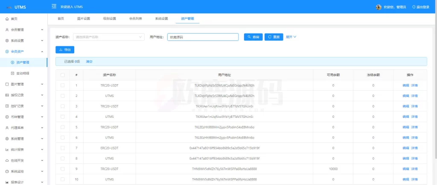Click the 导出 export button
This screenshot has width=437, height=185.
[65, 50]
